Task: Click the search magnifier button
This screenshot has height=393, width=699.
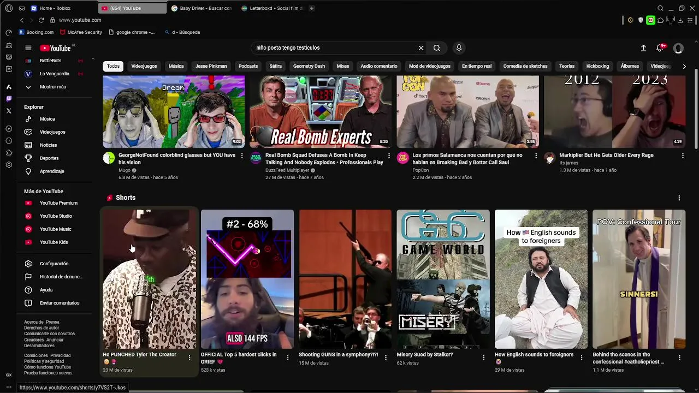Action: 437,48
